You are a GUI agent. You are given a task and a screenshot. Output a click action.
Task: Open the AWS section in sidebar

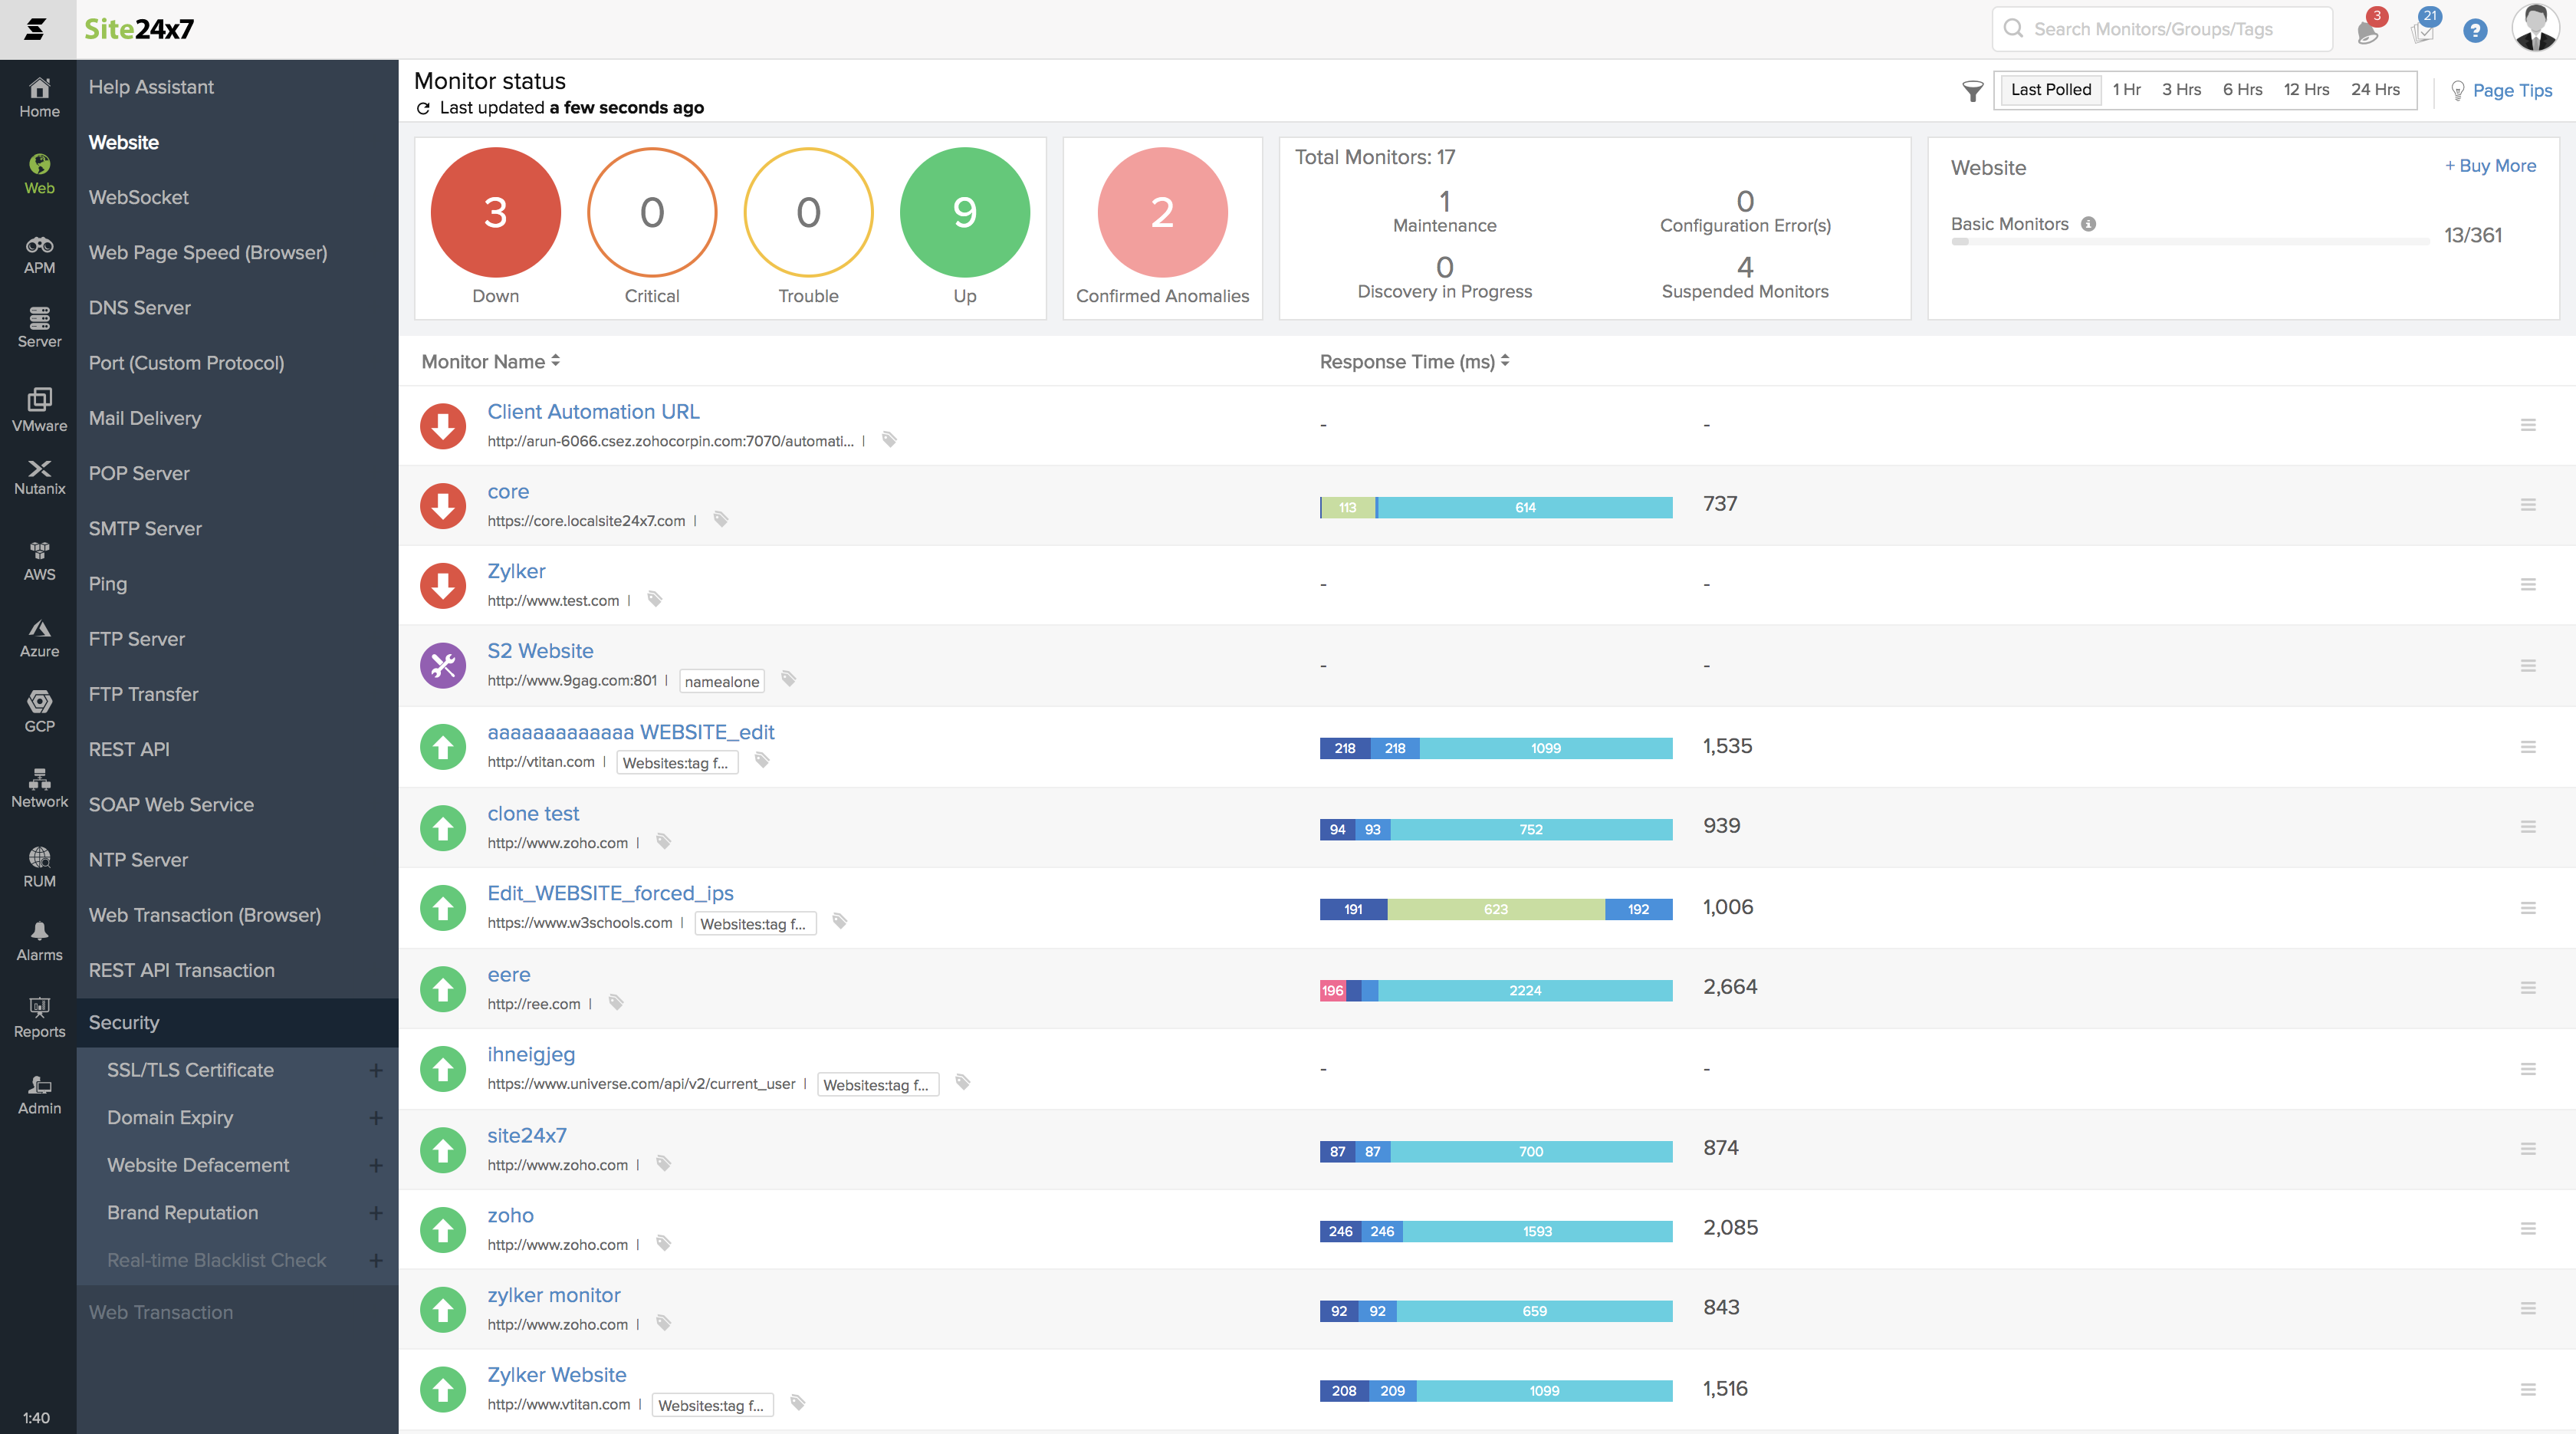pos(39,560)
